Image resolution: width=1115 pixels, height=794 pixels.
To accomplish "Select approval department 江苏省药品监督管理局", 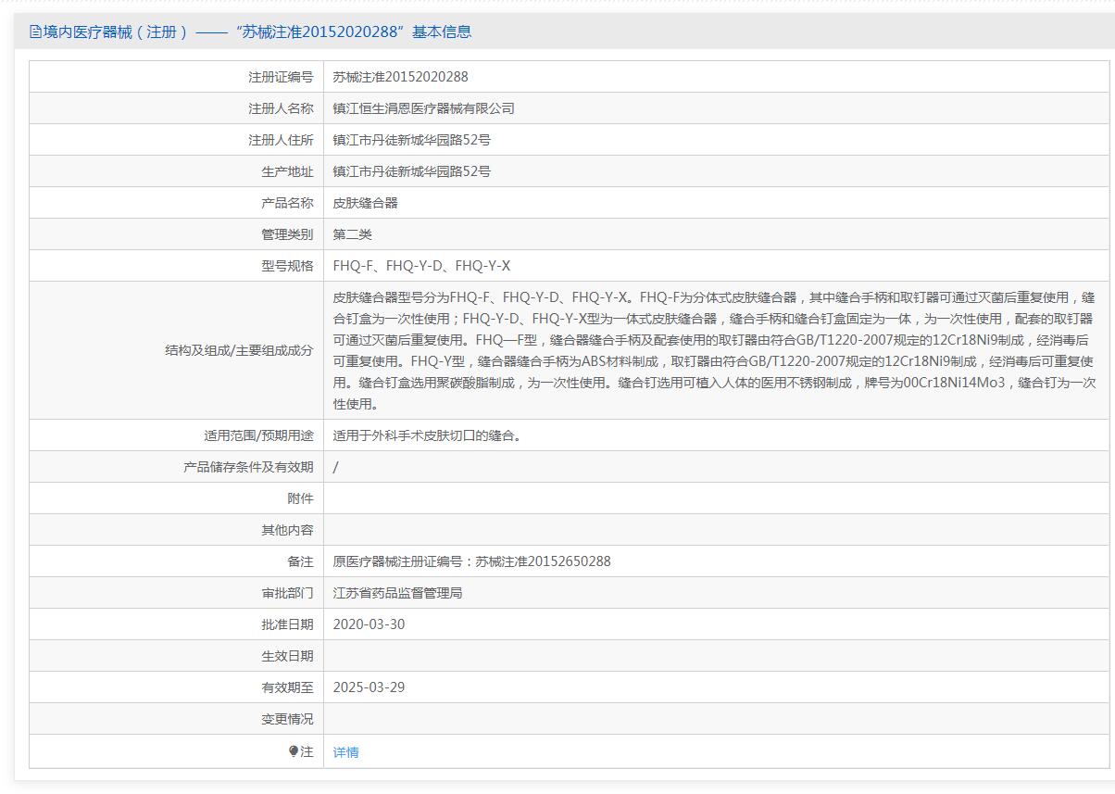I will (397, 593).
